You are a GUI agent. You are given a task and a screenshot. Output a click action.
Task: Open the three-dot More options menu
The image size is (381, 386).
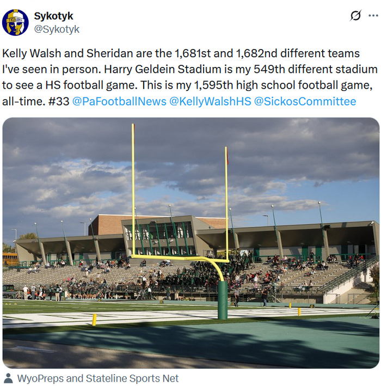point(373,16)
